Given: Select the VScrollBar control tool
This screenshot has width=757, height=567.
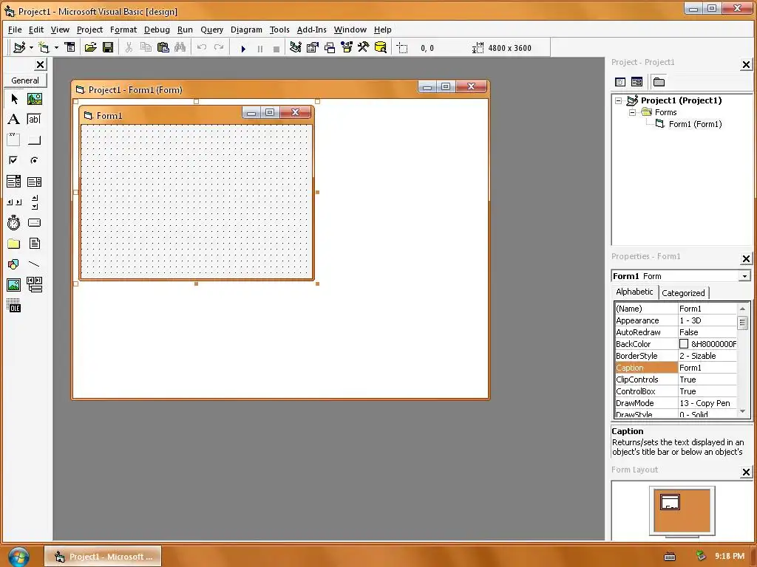Looking at the screenshot, I should point(34,202).
